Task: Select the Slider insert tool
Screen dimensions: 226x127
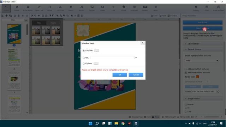Action: [x=102, y=8]
